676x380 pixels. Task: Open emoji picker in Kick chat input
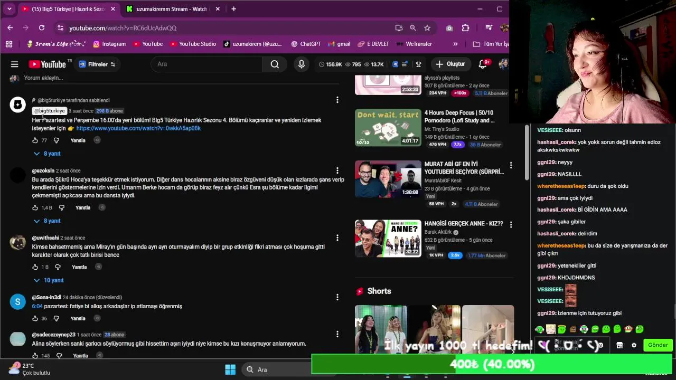pyautogui.click(x=600, y=345)
